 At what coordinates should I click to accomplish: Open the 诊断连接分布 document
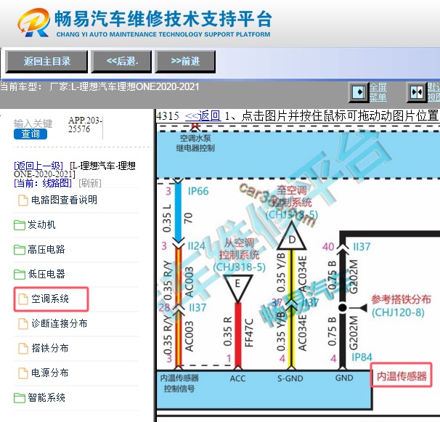tap(60, 324)
